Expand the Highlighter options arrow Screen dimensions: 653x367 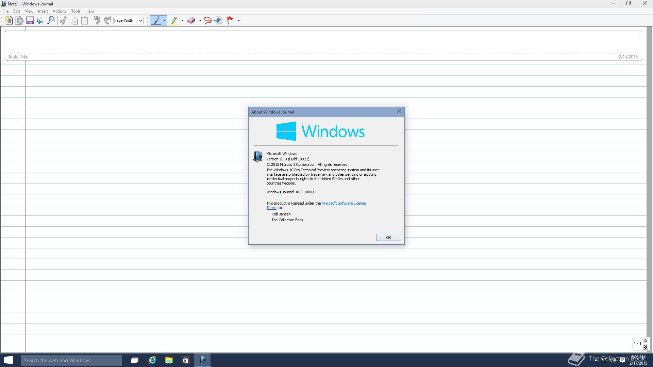182,20
